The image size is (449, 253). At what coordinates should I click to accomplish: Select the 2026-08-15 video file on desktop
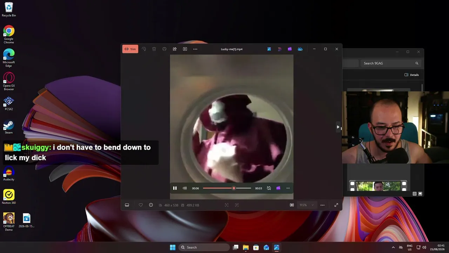click(x=27, y=221)
